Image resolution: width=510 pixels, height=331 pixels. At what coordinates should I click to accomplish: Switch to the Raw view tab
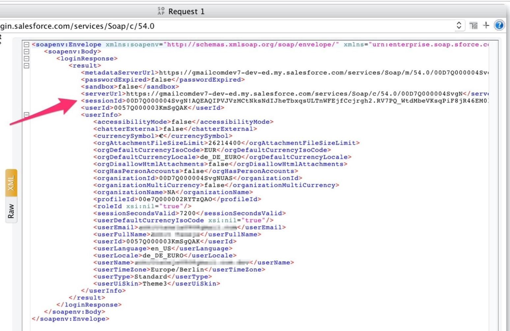coord(11,211)
